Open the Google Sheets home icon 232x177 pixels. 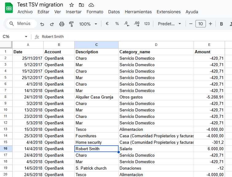click(x=9, y=8)
